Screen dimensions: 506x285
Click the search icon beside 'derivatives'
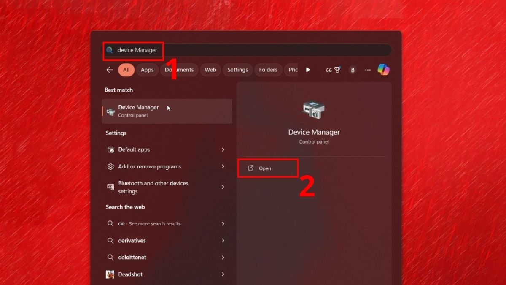pos(110,240)
